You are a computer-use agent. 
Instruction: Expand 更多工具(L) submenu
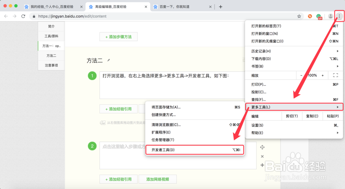294,107
